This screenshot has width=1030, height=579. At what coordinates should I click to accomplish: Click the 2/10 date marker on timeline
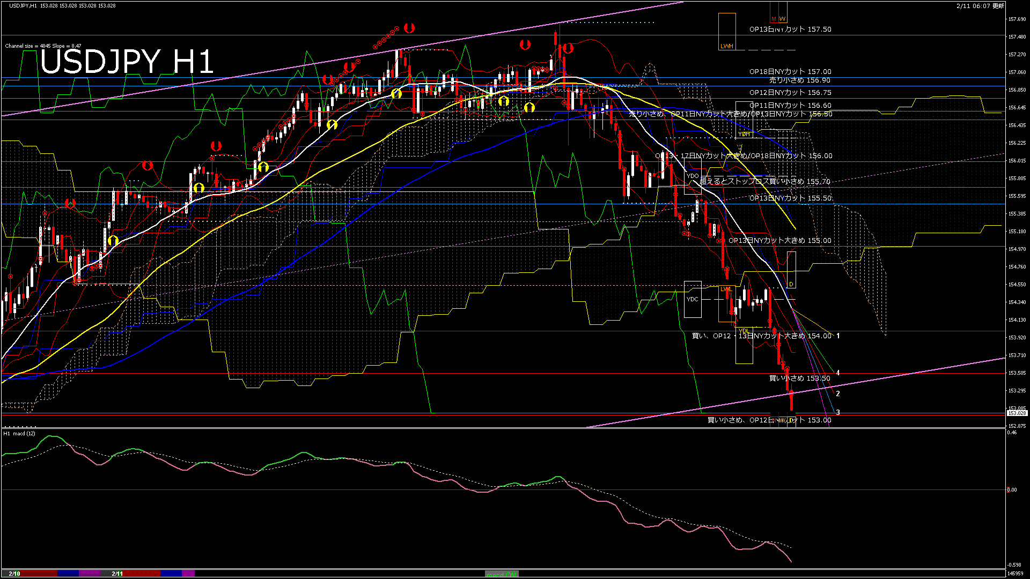(x=14, y=574)
